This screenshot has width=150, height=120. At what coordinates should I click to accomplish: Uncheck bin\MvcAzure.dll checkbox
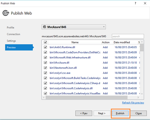(45, 63)
